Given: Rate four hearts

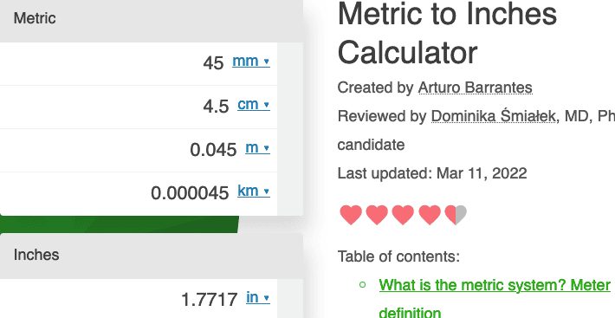Looking at the screenshot, I should pyautogui.click(x=430, y=215).
